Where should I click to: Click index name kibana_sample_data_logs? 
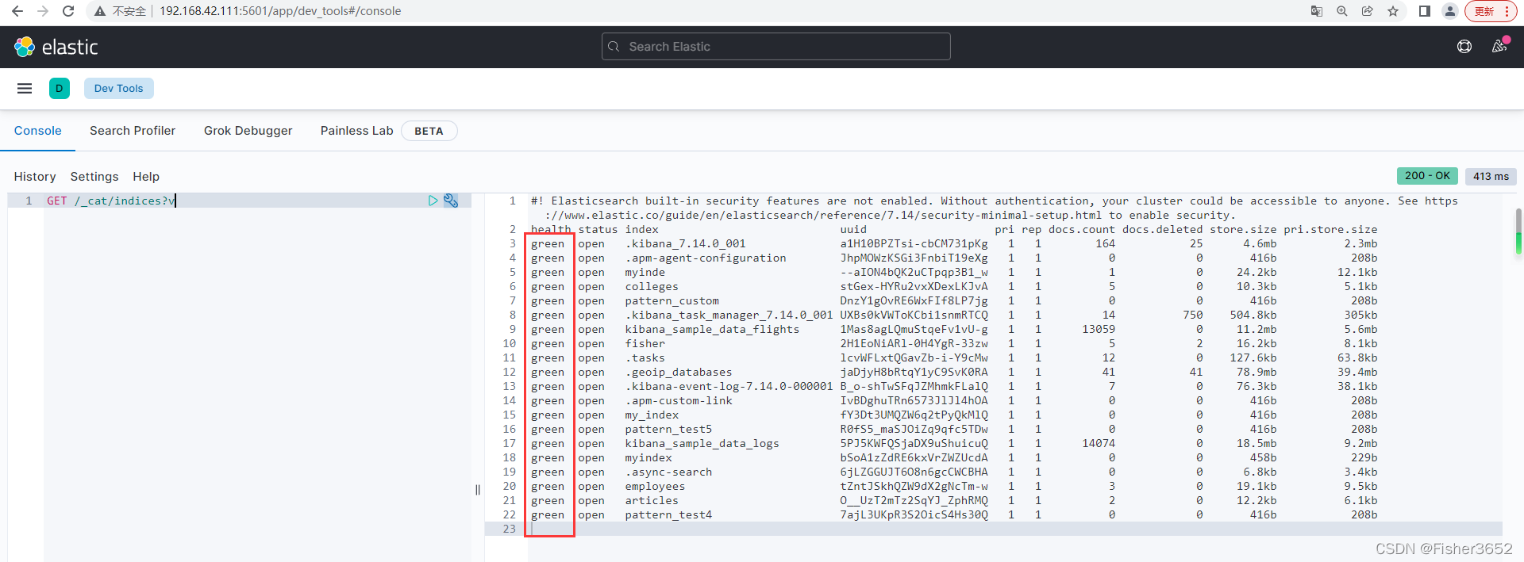(x=702, y=444)
